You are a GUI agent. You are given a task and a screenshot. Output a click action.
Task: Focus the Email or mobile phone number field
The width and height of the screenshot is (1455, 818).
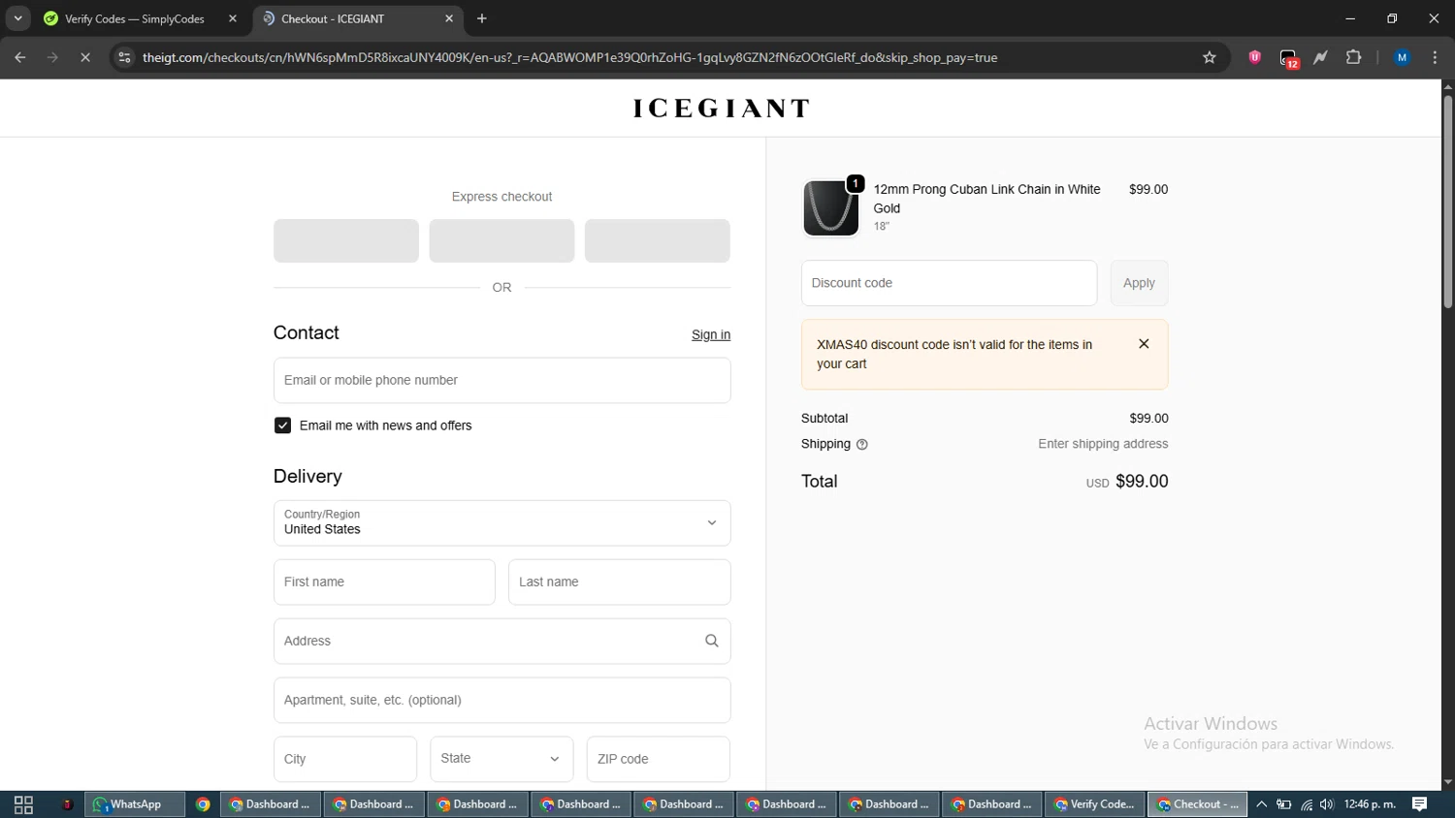(x=501, y=380)
